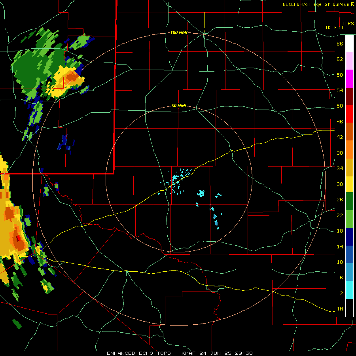Click the yellow legend swatch

(349, 184)
